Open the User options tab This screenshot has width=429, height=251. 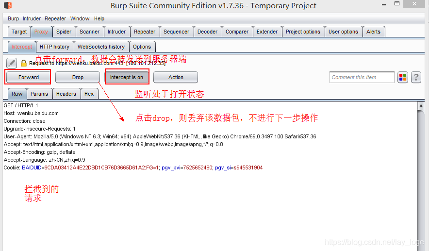coord(343,32)
